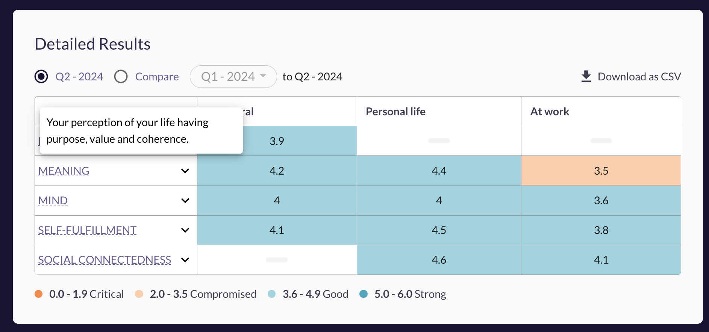Click the peach Compromised legend dot

coord(139,294)
